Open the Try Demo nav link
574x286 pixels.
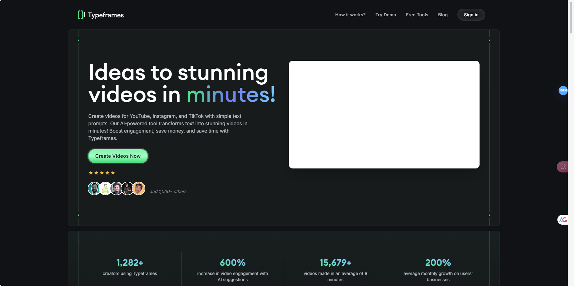385,15
